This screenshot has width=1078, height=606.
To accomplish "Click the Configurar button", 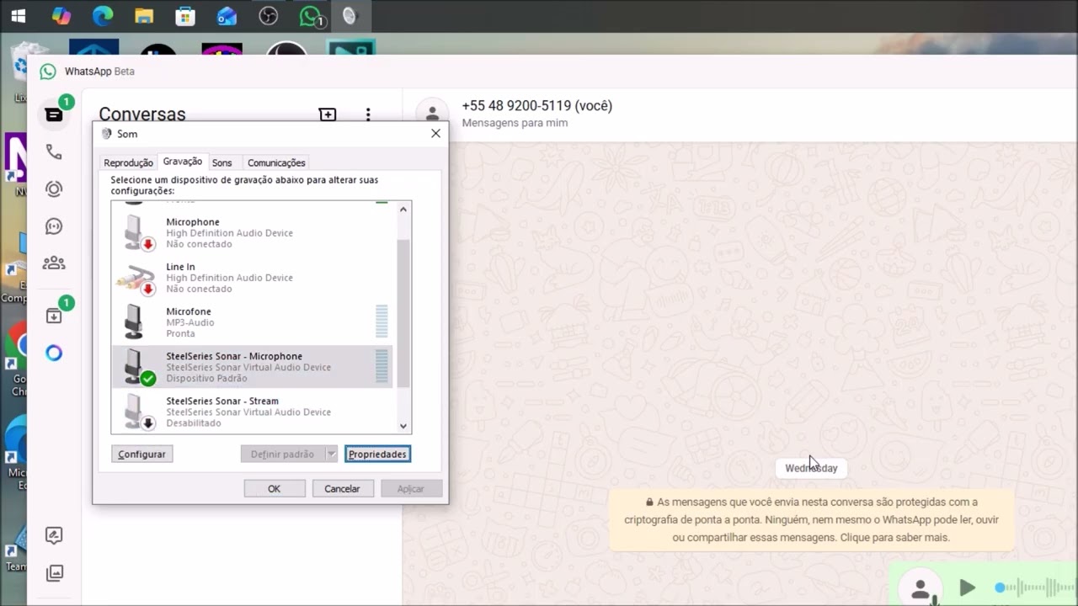I will 141,454.
